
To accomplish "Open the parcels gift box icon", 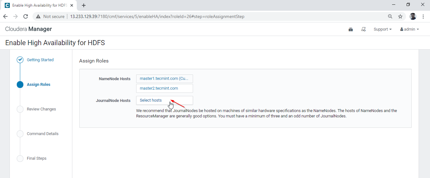I will 351,29.
